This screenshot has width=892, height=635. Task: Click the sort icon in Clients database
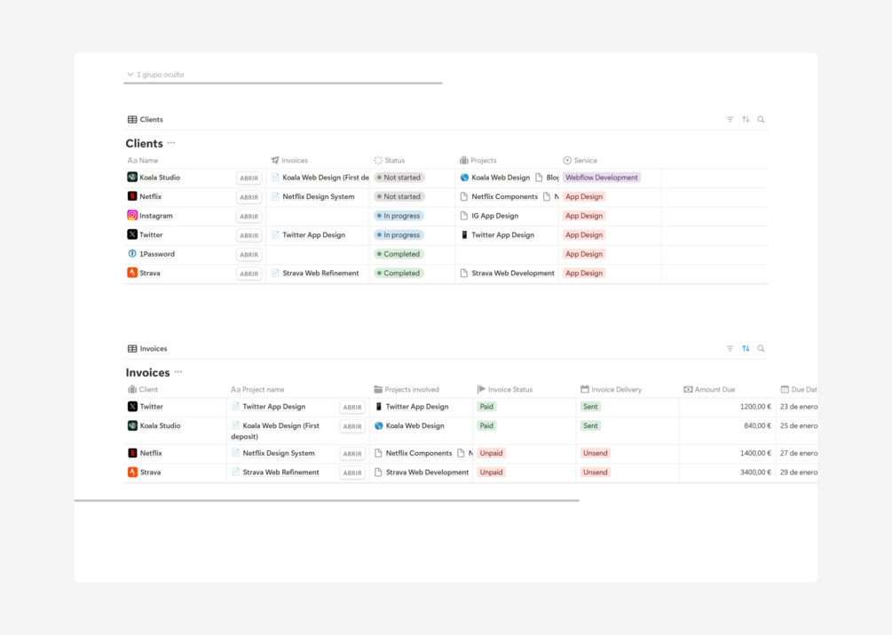(746, 120)
